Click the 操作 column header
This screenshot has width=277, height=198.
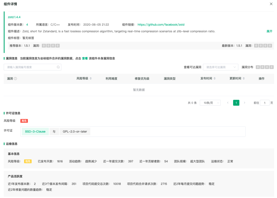click(261, 79)
